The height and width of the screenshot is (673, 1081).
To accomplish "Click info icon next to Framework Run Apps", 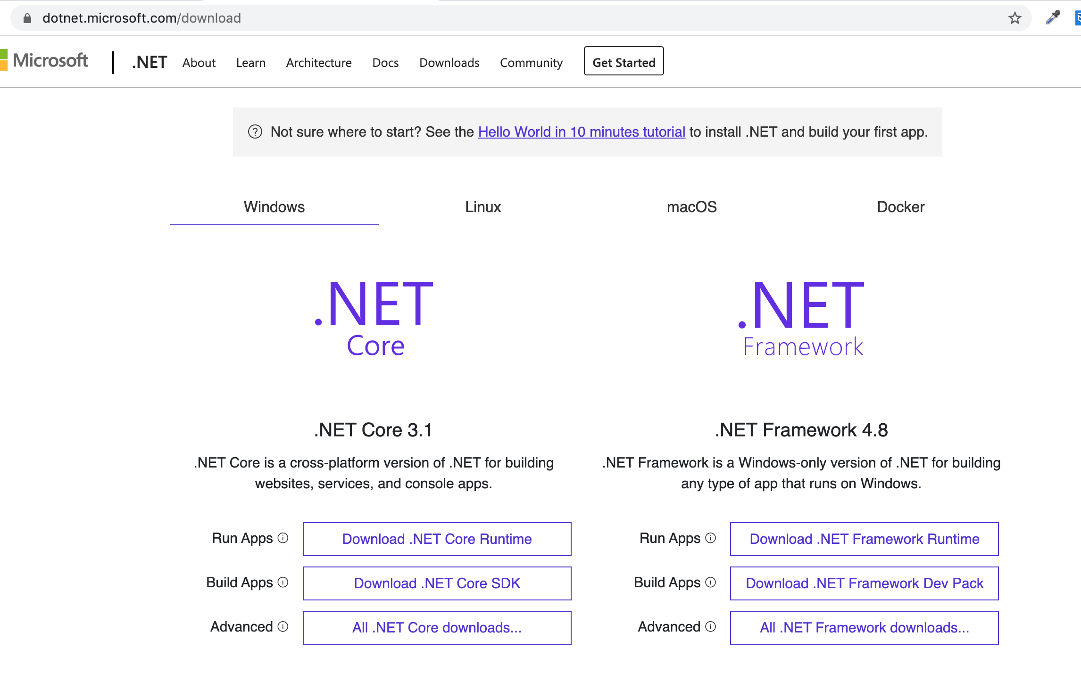I will click(x=710, y=538).
